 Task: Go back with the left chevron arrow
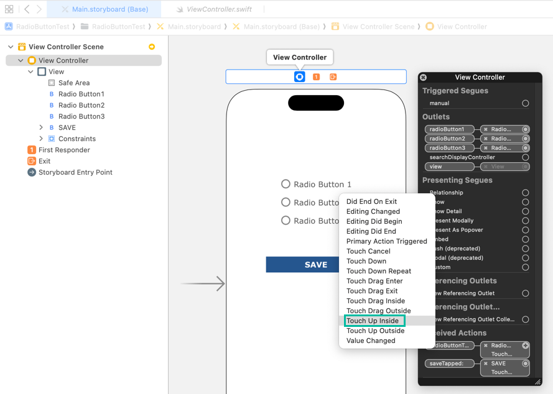(x=27, y=9)
